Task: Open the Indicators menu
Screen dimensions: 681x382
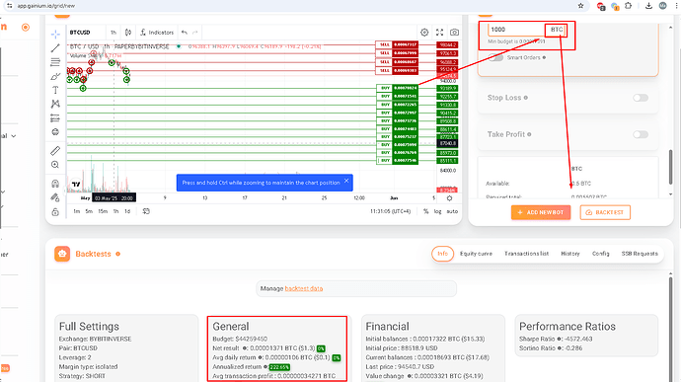Action: [x=157, y=33]
